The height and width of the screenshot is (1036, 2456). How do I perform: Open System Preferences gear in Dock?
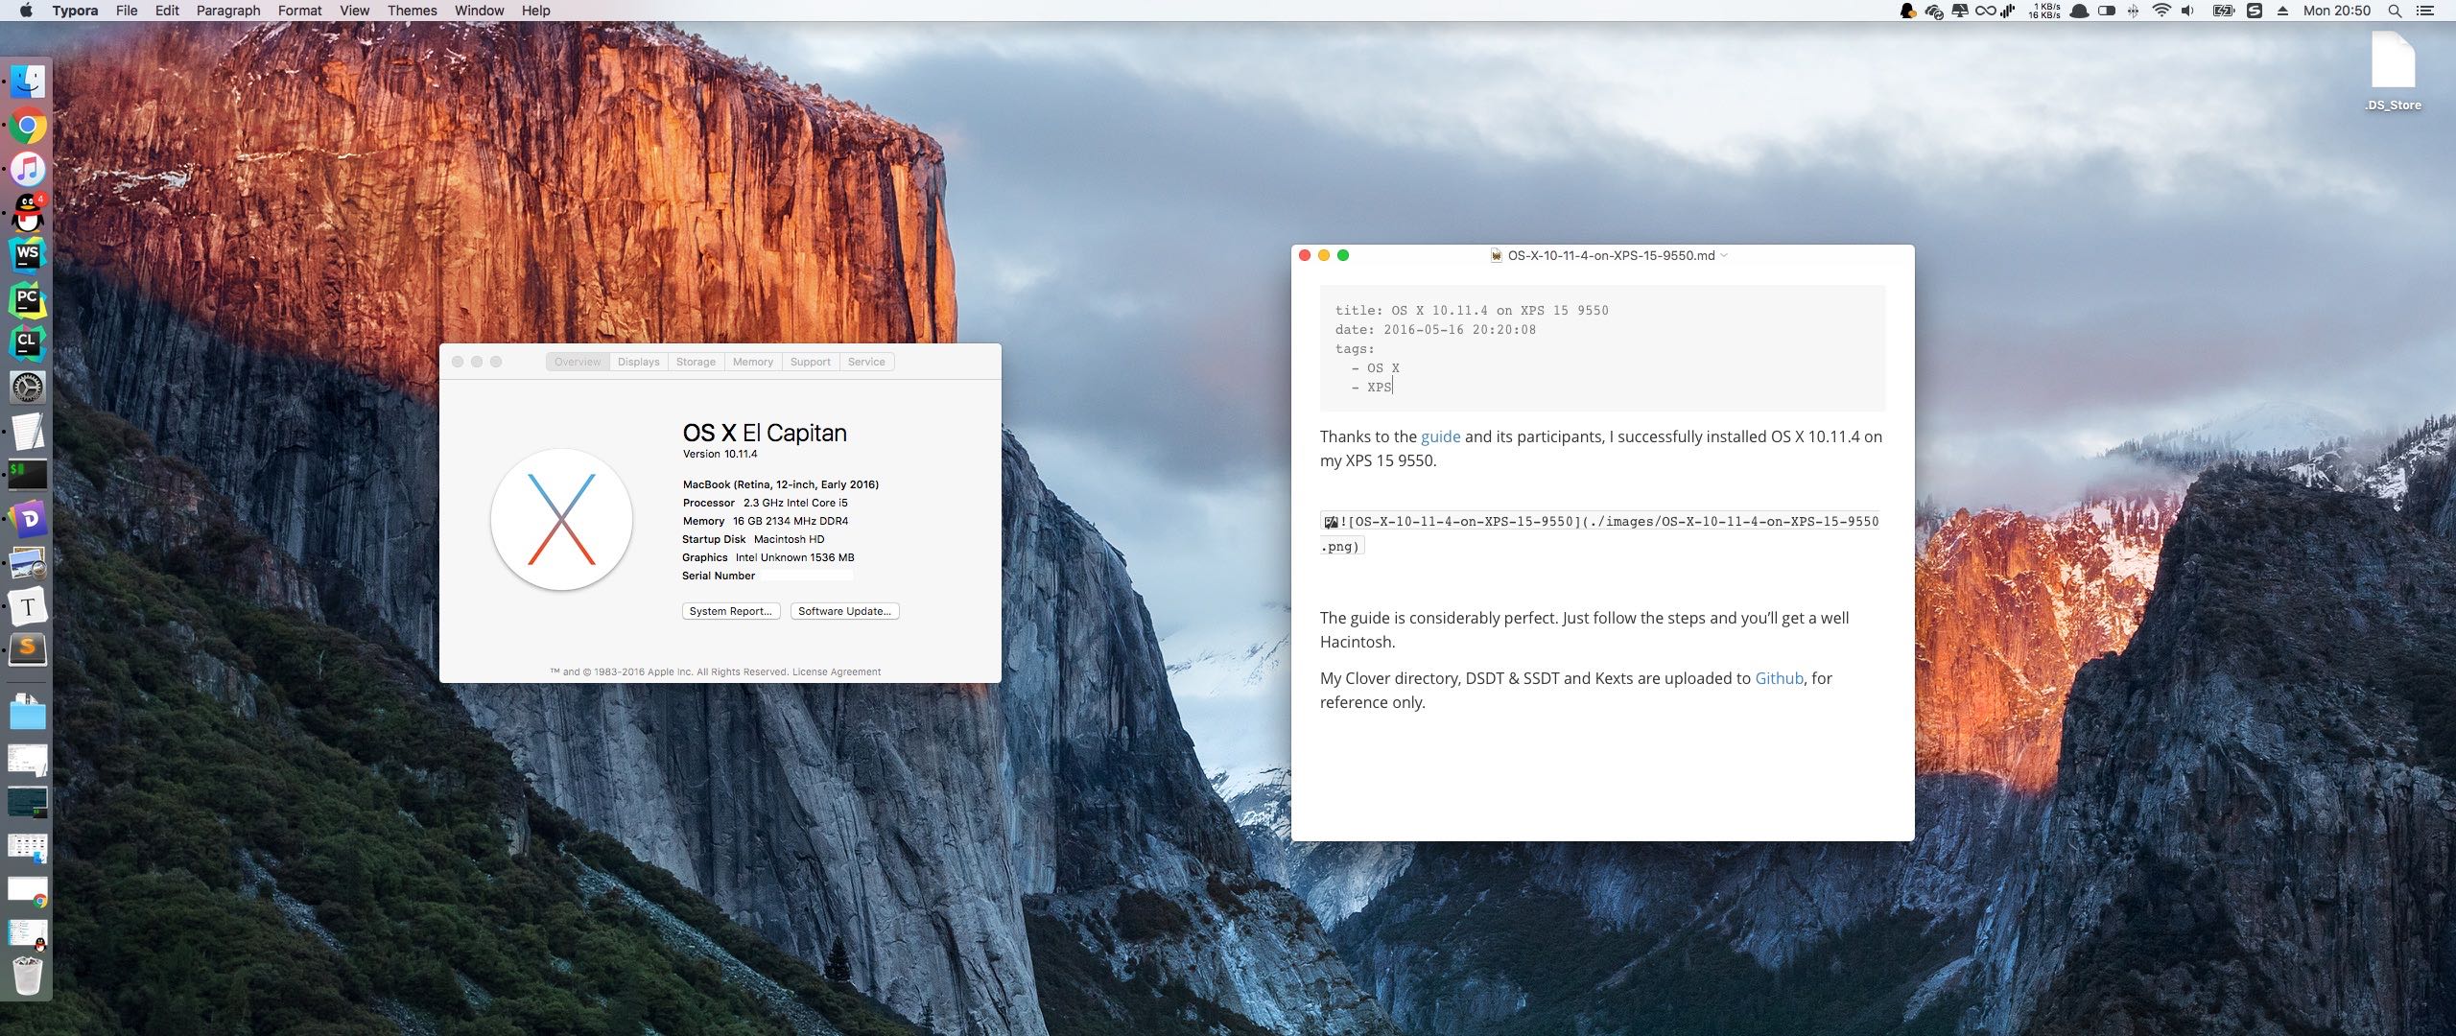click(x=28, y=388)
